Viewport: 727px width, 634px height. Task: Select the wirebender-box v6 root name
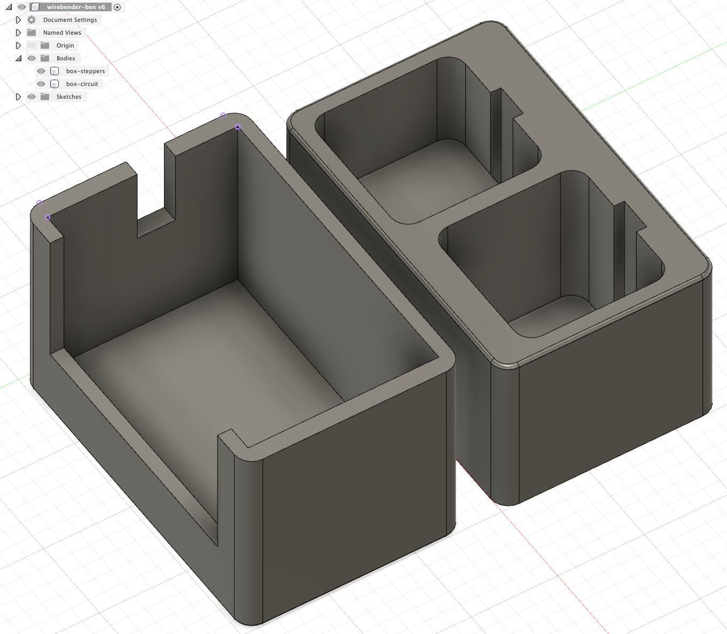pyautogui.click(x=76, y=7)
